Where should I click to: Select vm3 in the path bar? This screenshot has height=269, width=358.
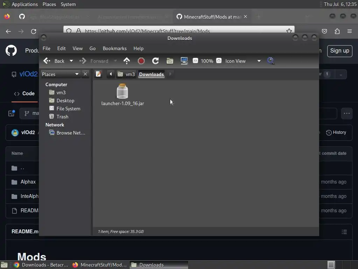click(x=126, y=74)
